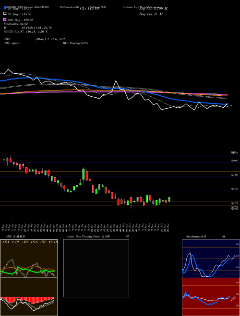
Task: Open the empty Intra Day Trading Price panel
Action: pos(96,268)
